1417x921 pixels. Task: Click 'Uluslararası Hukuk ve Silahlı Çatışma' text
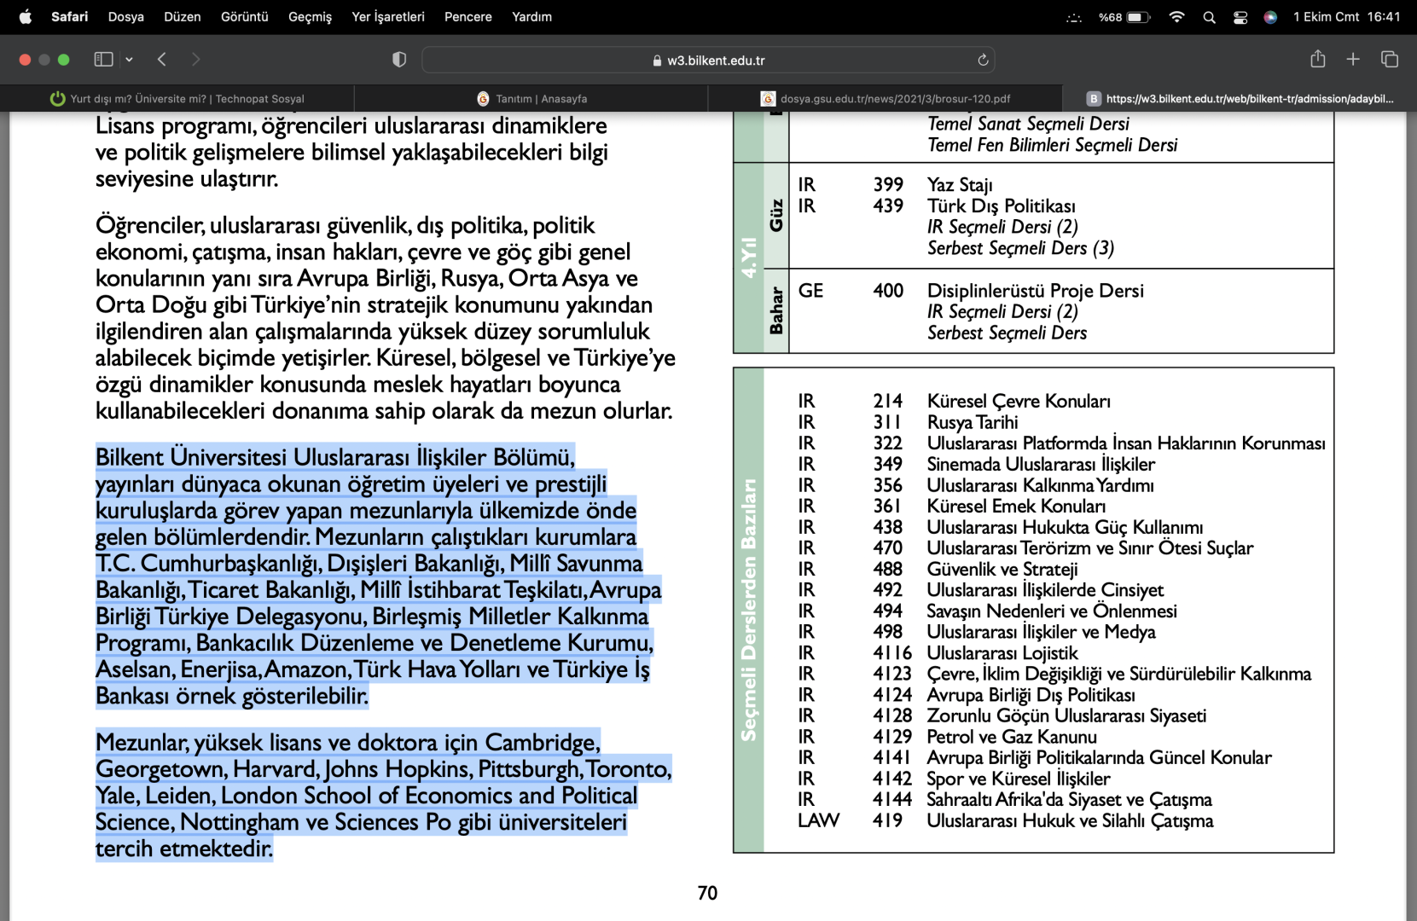coord(1071,820)
